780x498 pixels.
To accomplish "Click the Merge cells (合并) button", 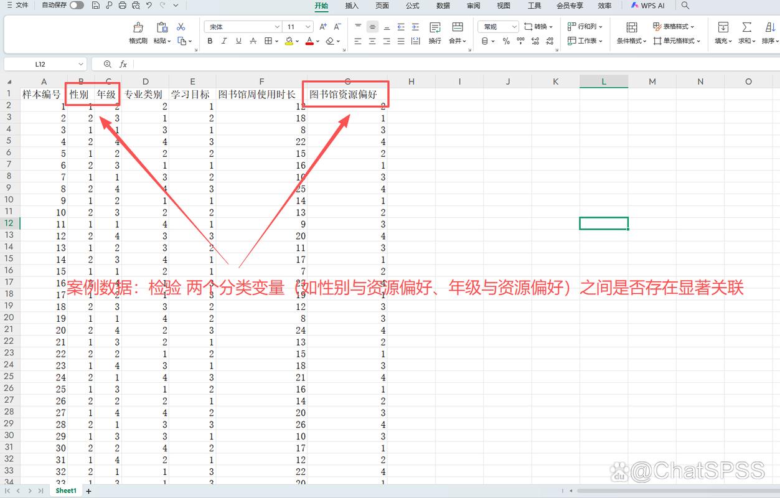I will point(454,40).
